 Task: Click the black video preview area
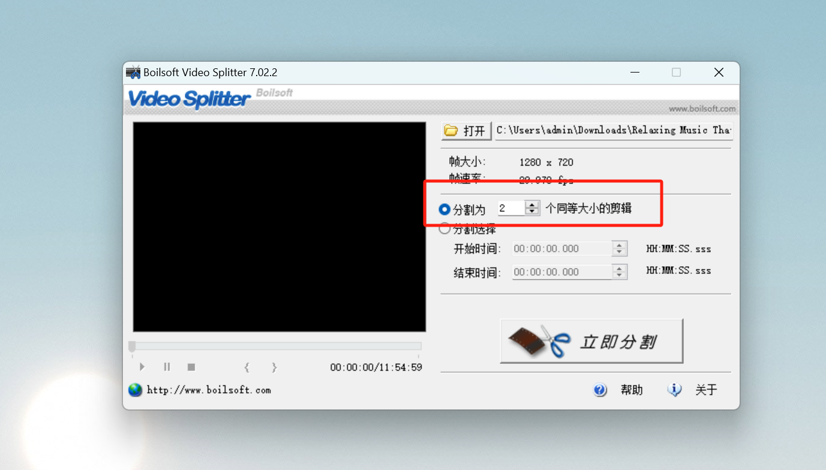280,227
